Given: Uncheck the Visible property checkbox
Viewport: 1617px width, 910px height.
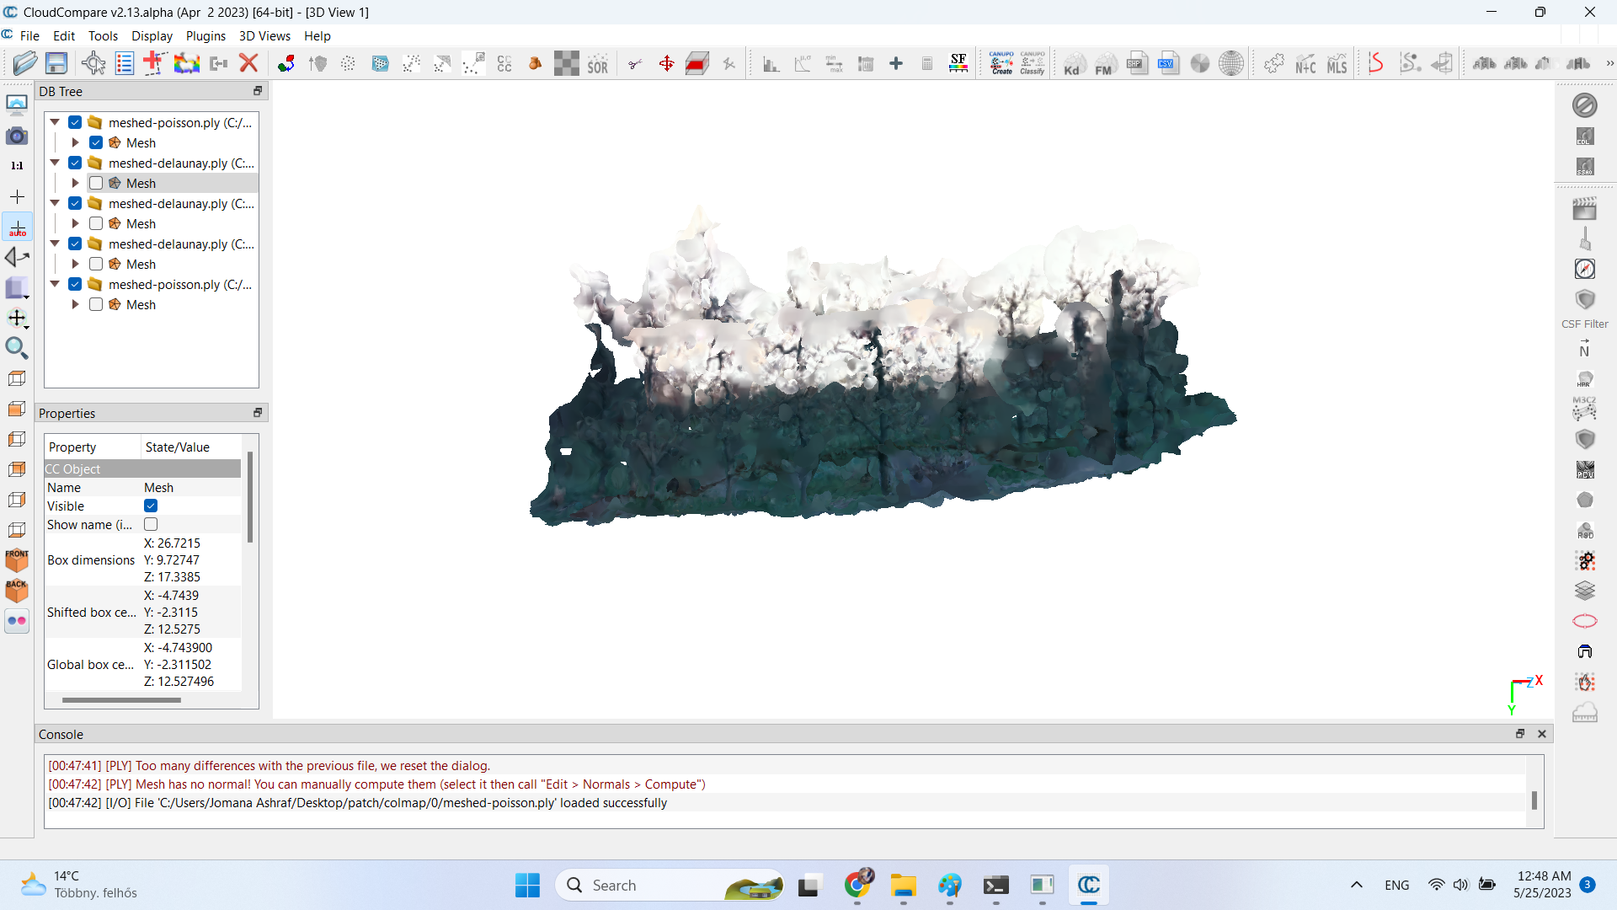Looking at the screenshot, I should click(151, 506).
